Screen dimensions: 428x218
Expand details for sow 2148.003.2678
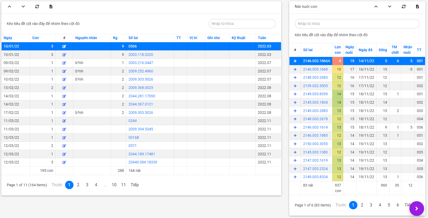click(295, 119)
